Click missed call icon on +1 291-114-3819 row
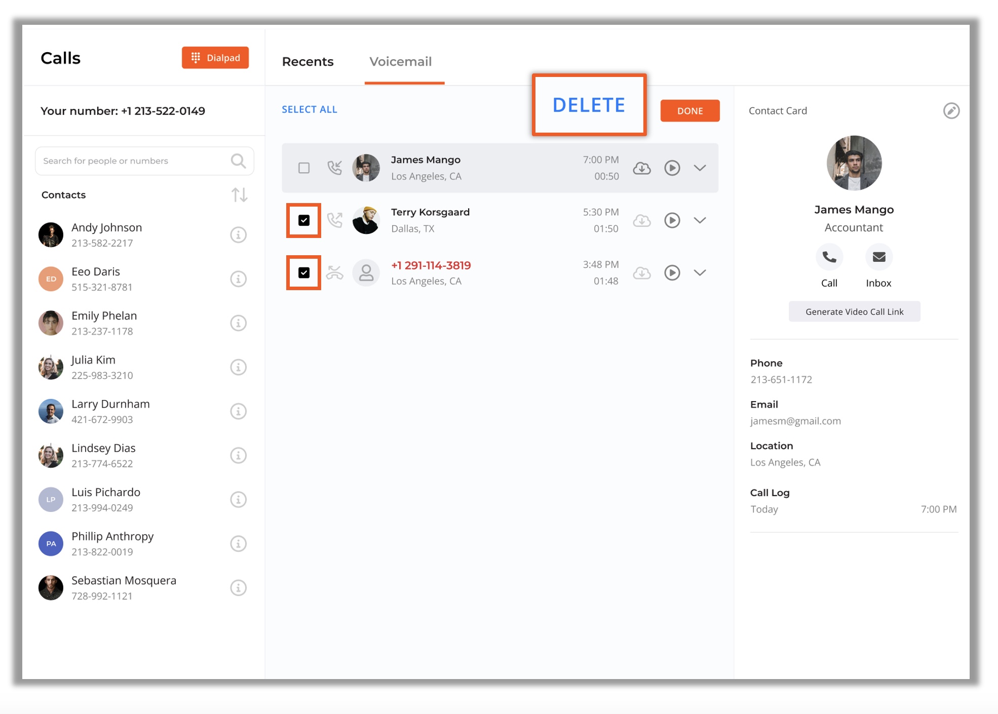 (x=334, y=273)
